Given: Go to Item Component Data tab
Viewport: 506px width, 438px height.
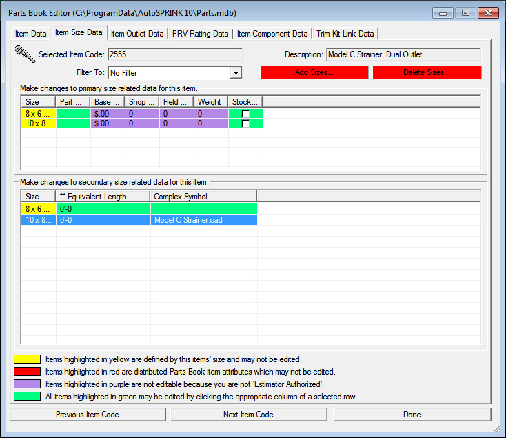Looking at the screenshot, I should pyautogui.click(x=272, y=34).
